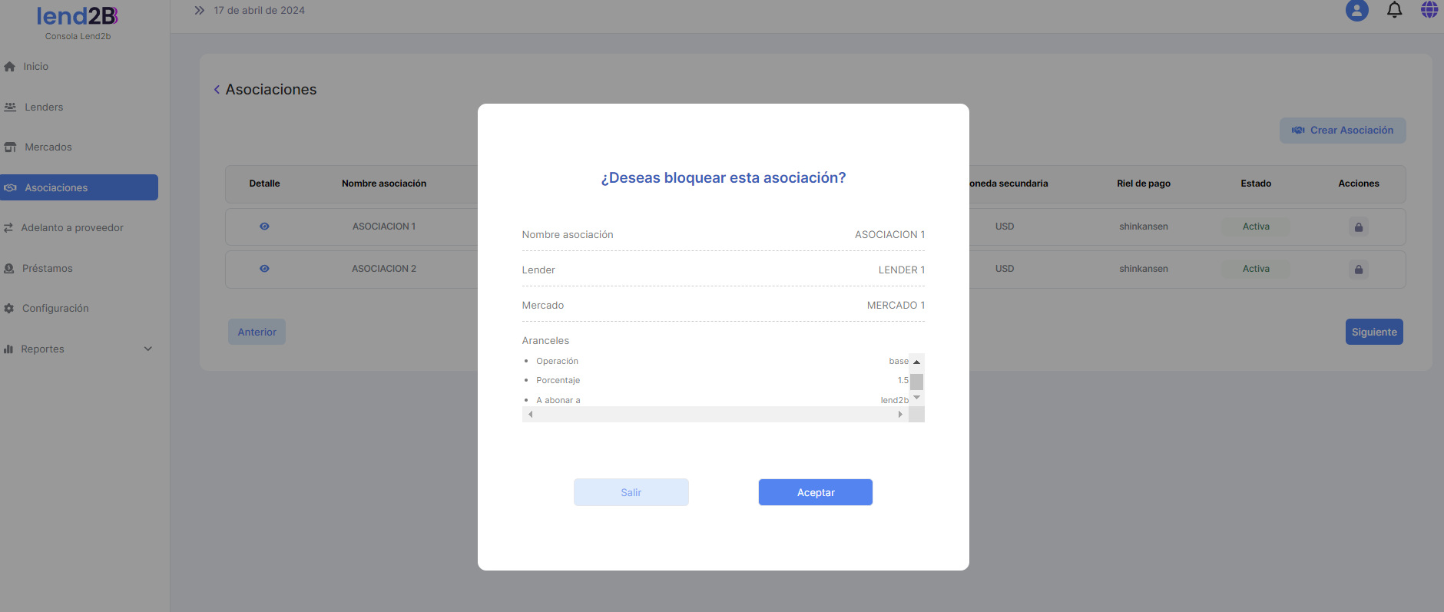The height and width of the screenshot is (612, 1444).
Task: Expand the Reportes submenu chevron
Action: click(148, 349)
